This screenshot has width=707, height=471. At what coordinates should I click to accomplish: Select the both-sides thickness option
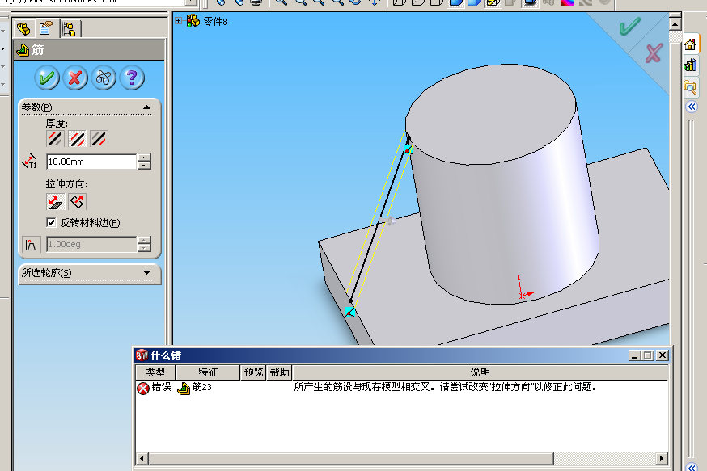77,139
